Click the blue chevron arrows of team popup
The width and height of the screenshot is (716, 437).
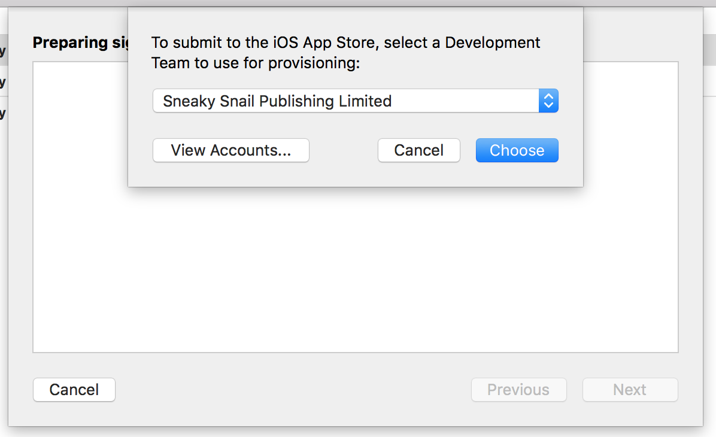(548, 101)
